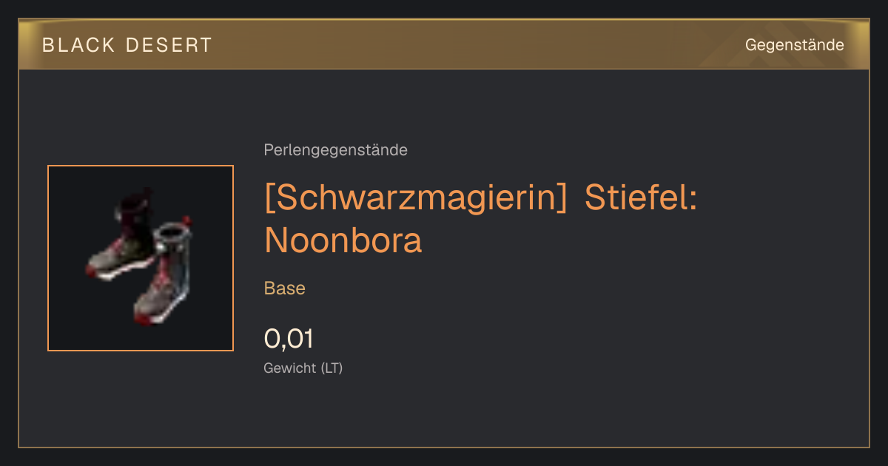
Task: Click the word BLACK in the logo
Action: click(78, 45)
